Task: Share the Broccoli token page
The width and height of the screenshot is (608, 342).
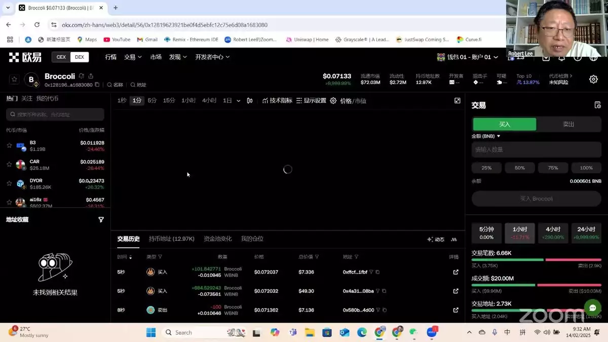Action: point(91,76)
